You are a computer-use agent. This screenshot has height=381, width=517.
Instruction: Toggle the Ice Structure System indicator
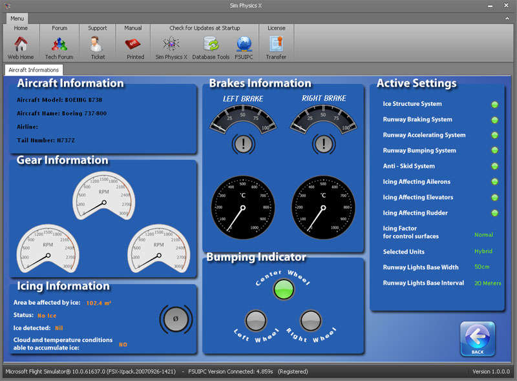tap(494, 104)
